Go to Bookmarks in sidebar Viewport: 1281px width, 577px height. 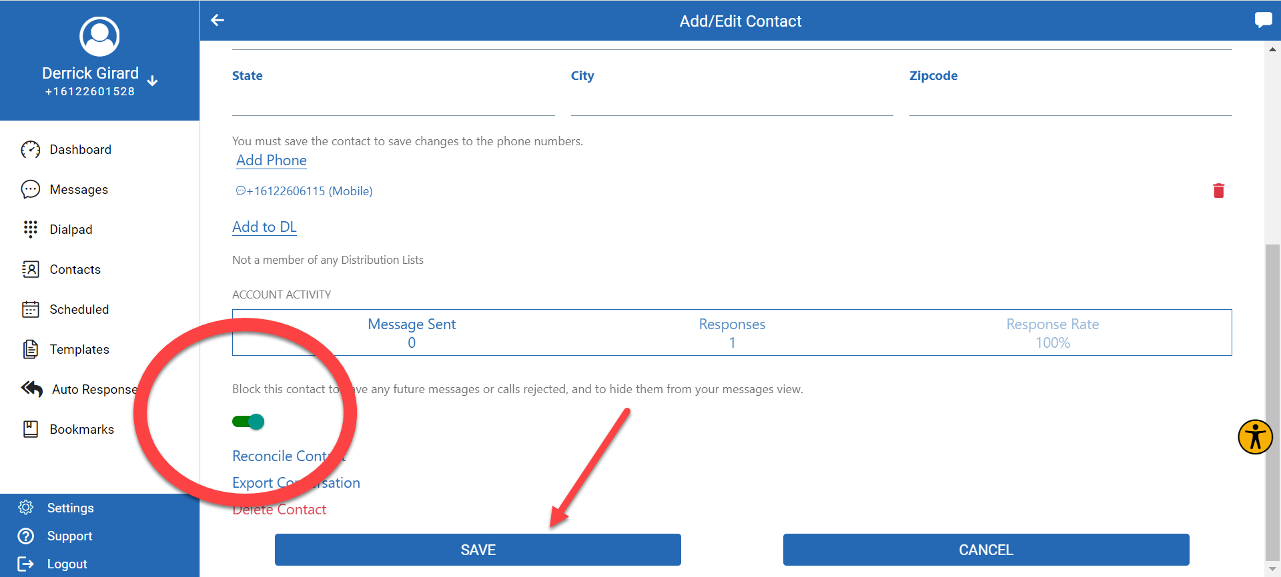81,430
